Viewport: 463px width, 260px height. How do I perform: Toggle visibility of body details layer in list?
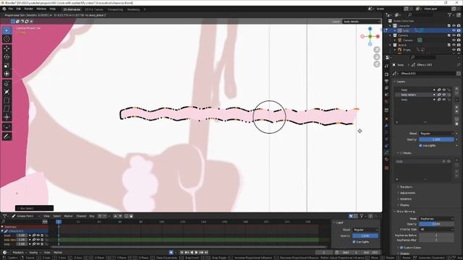click(443, 95)
